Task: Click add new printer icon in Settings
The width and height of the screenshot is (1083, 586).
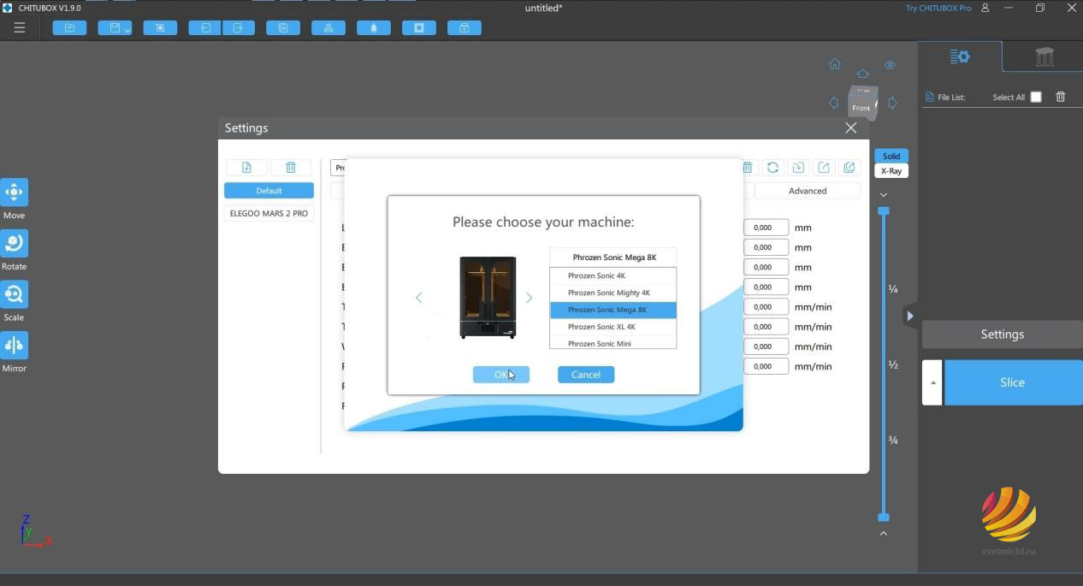Action: click(246, 168)
